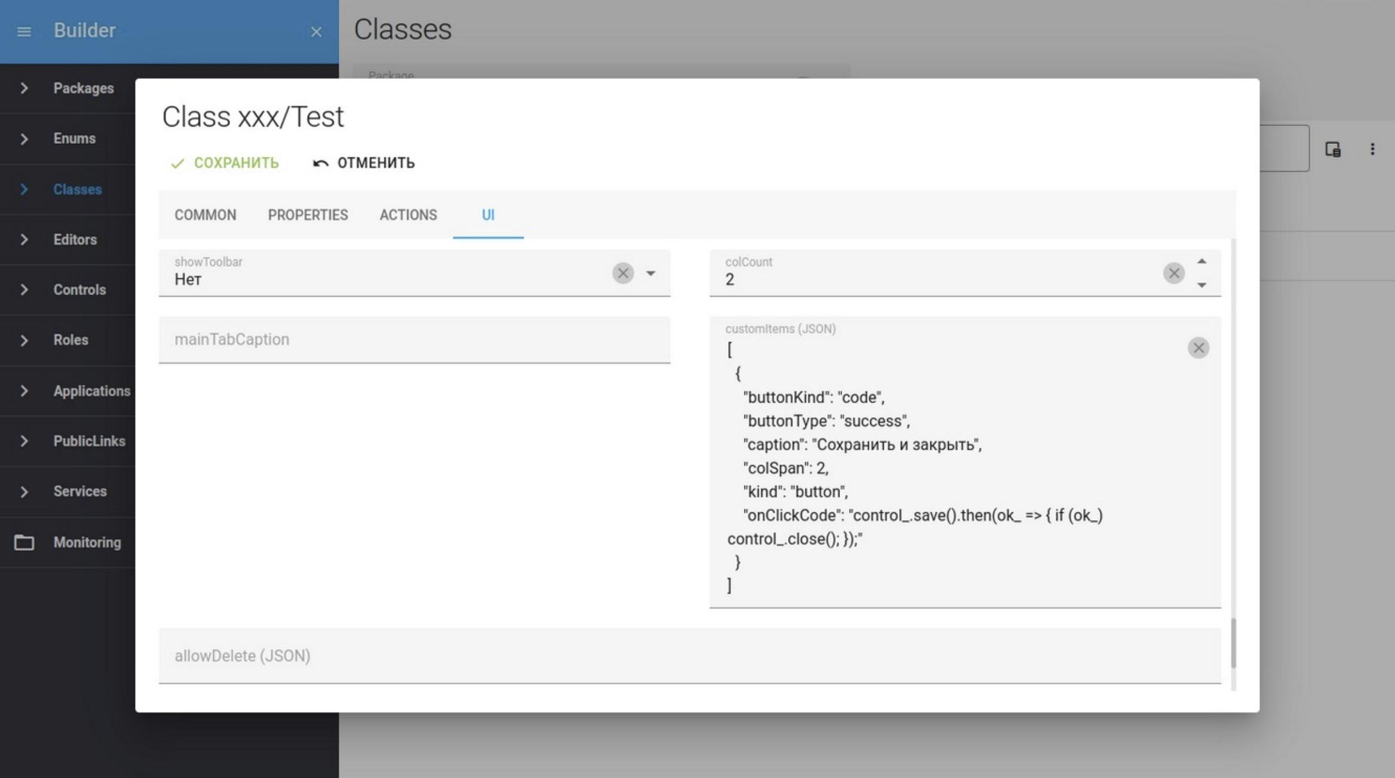The width and height of the screenshot is (1395, 778).
Task: Expand the Roles section chevron
Action: point(24,340)
